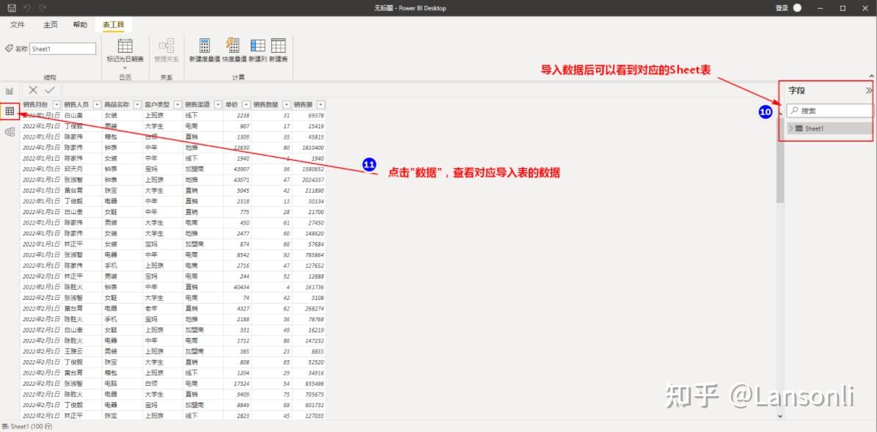Click the 搜索 box in fields pane
877x432 pixels.
click(x=829, y=111)
